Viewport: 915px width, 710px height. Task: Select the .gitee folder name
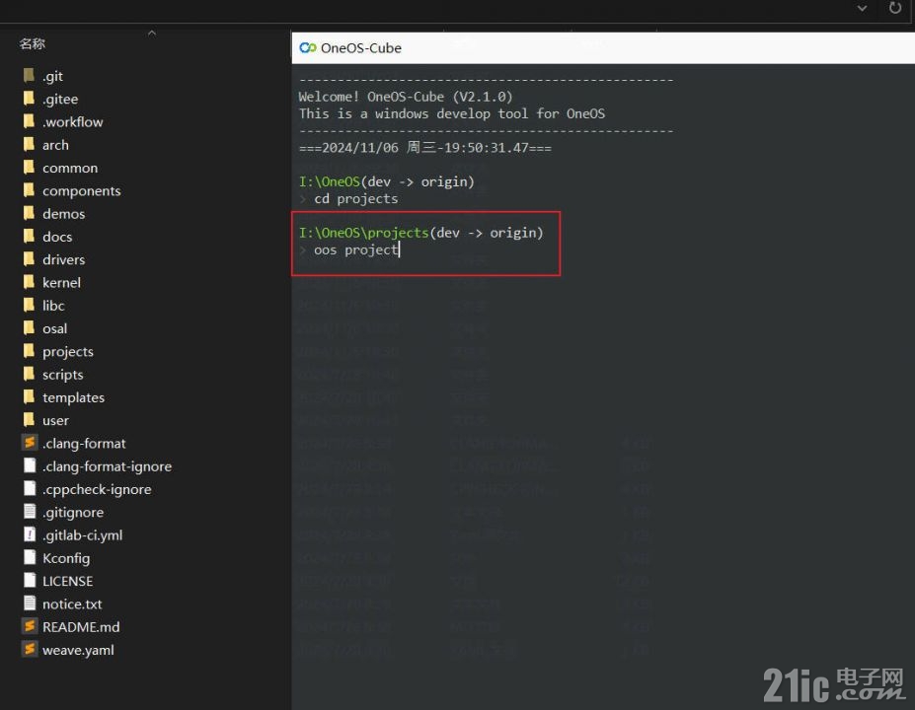pyautogui.click(x=60, y=99)
